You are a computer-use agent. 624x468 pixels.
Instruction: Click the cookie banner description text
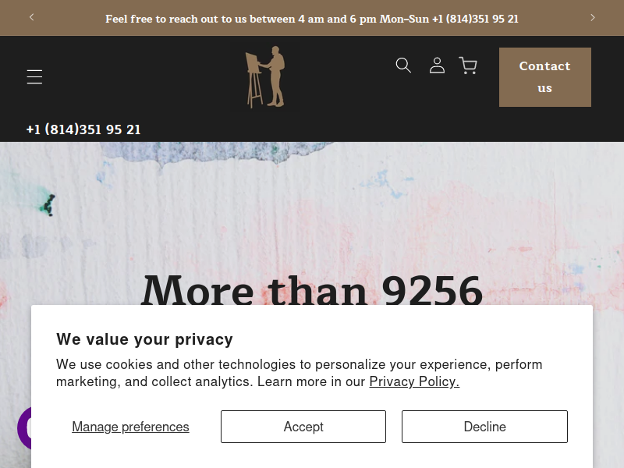(299, 373)
